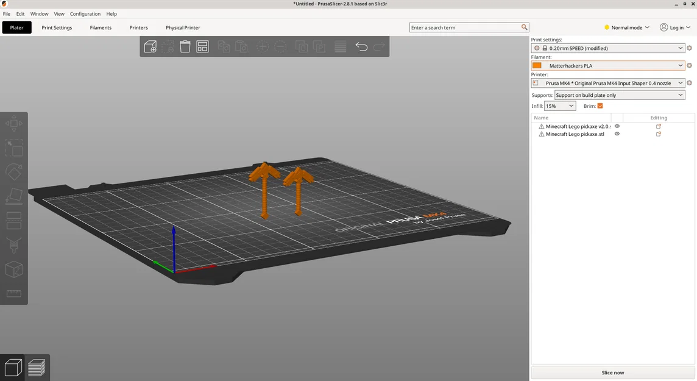Image resolution: width=697 pixels, height=381 pixels.
Task: Select the Scale gizmo tool
Action: [14, 148]
